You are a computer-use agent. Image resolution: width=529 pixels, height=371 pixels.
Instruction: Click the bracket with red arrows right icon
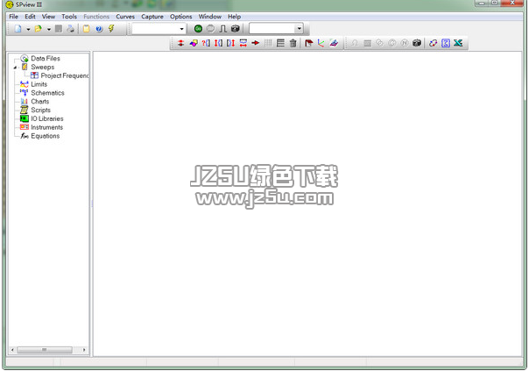pyautogui.click(x=230, y=43)
